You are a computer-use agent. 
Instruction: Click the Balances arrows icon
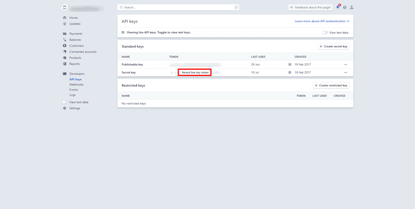(x=64, y=40)
